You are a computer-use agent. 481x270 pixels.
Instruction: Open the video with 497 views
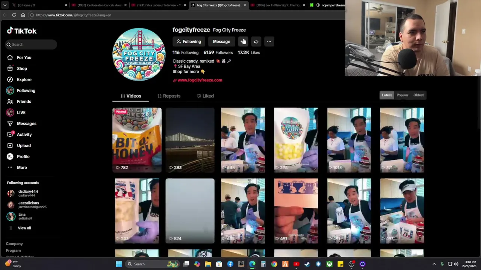click(x=402, y=211)
